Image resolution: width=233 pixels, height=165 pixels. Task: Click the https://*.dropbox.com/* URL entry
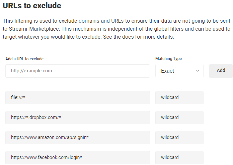(77, 117)
